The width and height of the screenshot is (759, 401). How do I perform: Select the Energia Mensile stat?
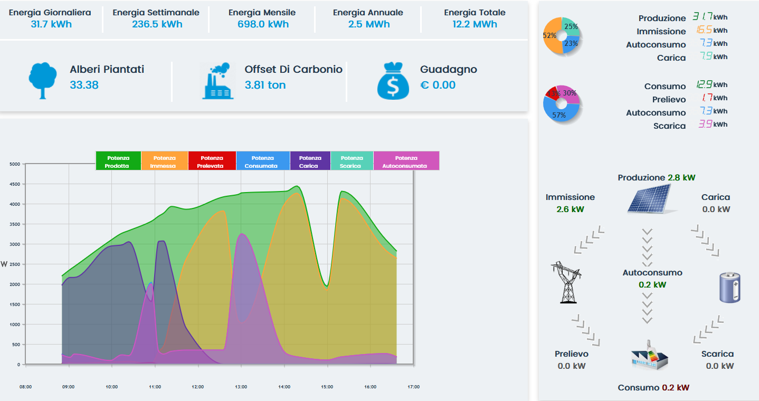click(262, 18)
